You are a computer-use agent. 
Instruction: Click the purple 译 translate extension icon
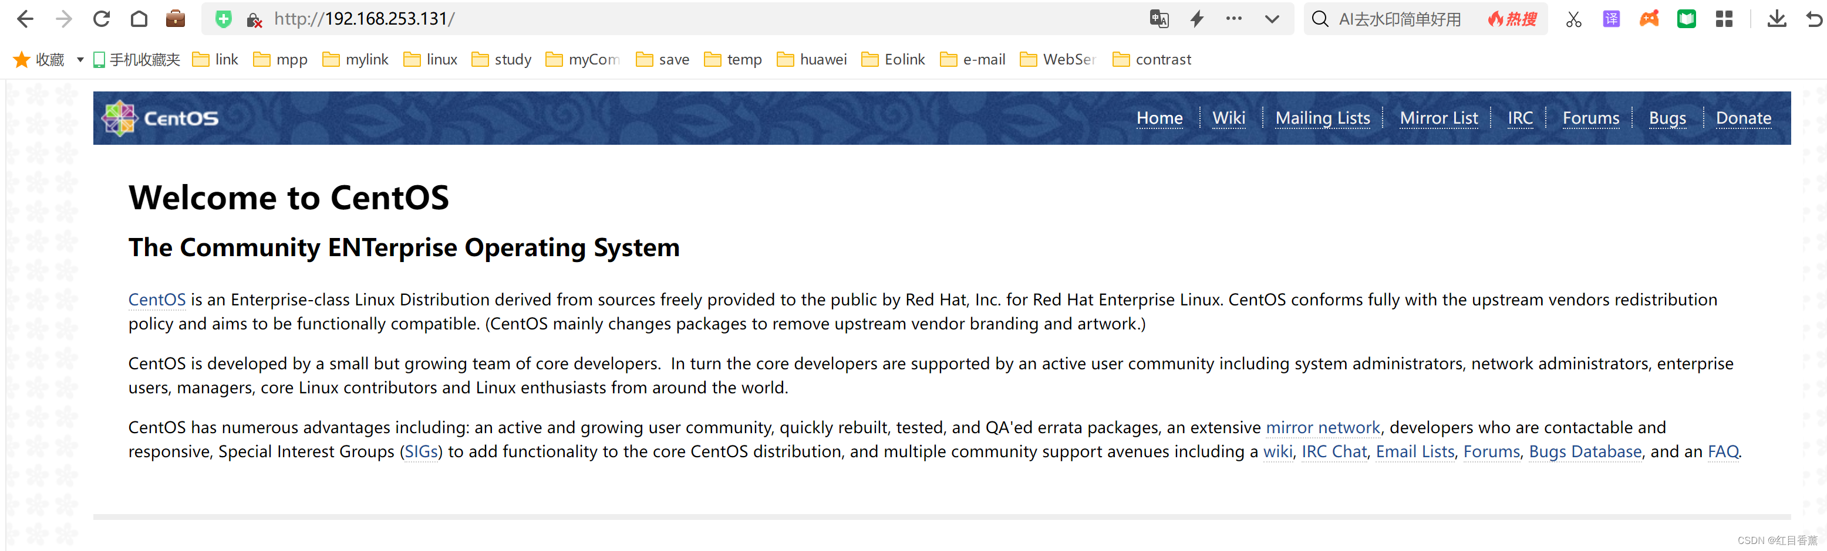click(1612, 19)
